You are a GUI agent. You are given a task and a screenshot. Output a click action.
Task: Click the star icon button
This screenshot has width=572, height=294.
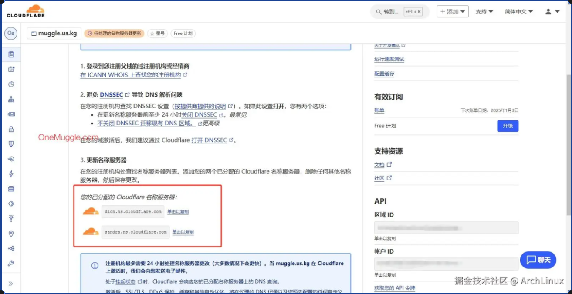click(x=157, y=33)
